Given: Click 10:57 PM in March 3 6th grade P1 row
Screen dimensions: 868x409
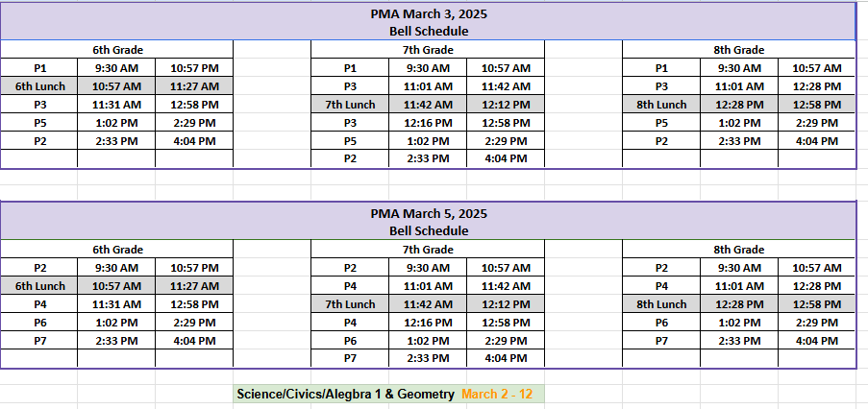Looking at the screenshot, I should pos(194,68).
